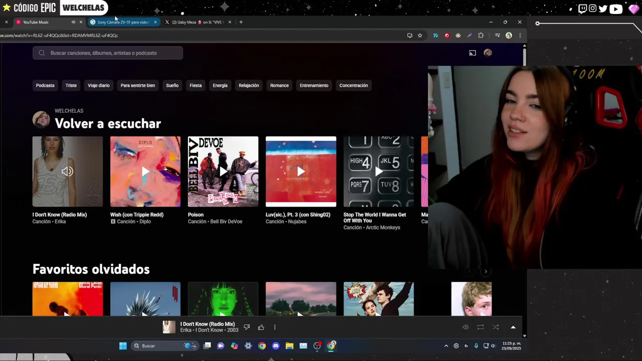
Task: Open the Nujabes artist link
Action: (297, 222)
